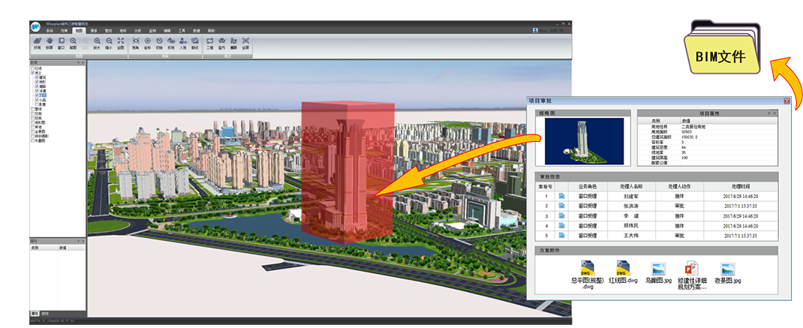Activate the 全图 full-extent icon
Viewport: 803px width, 328px height.
tap(121, 42)
